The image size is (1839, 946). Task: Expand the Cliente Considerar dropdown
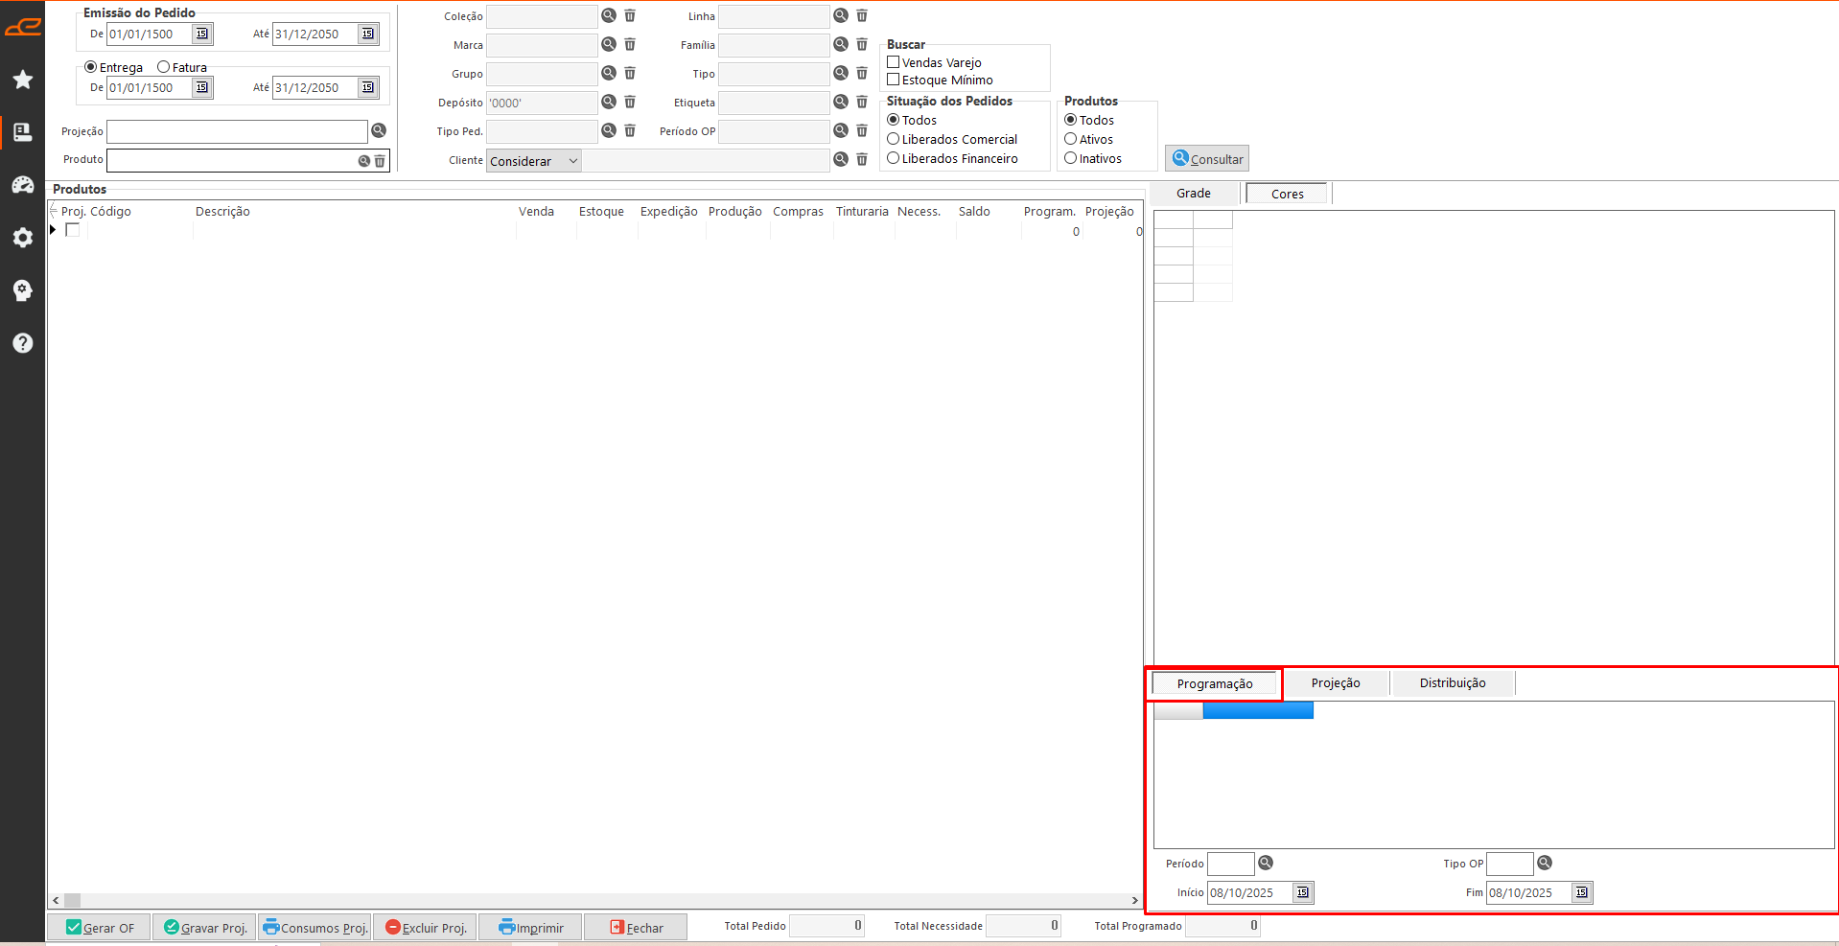pos(572,161)
